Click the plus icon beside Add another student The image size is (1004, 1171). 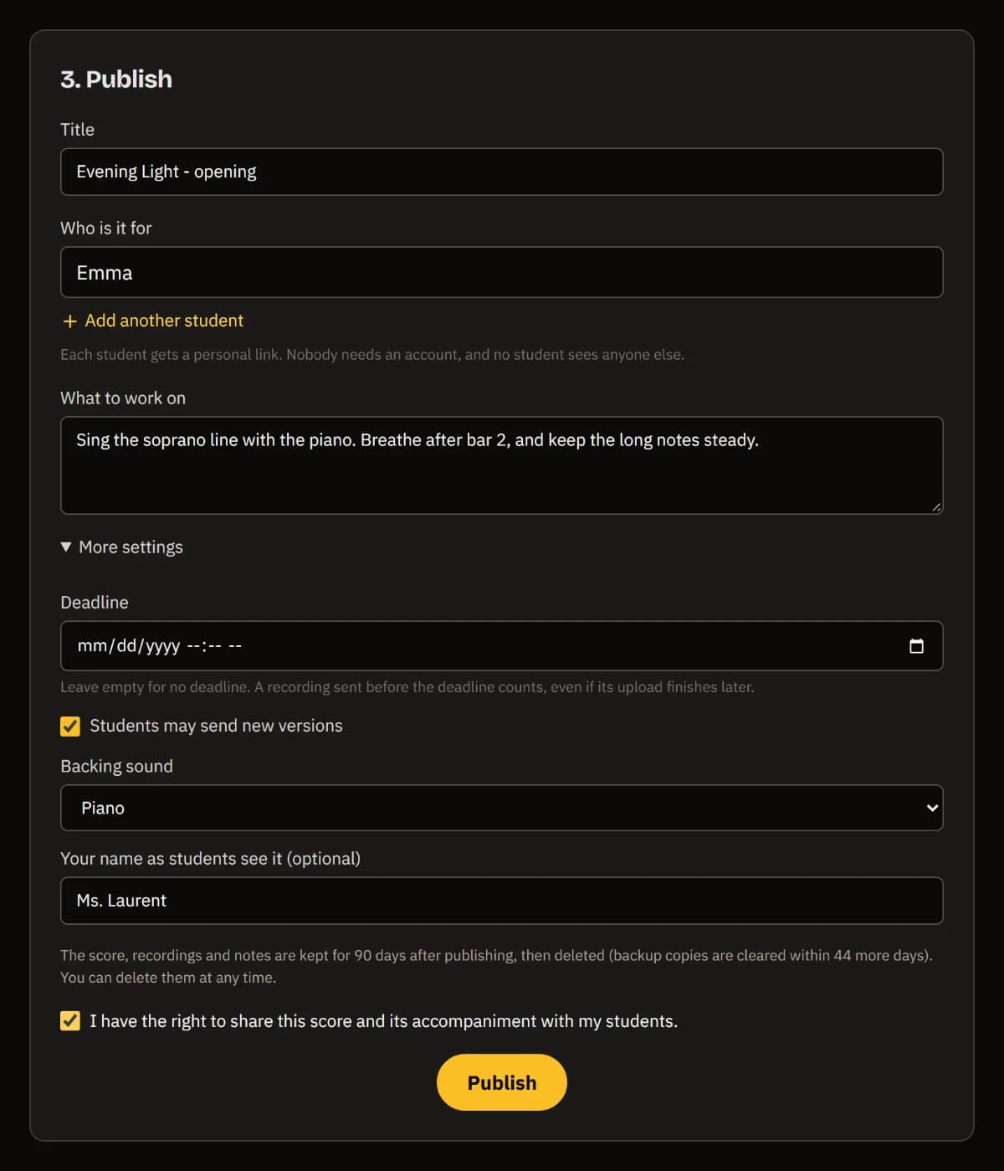(x=70, y=321)
